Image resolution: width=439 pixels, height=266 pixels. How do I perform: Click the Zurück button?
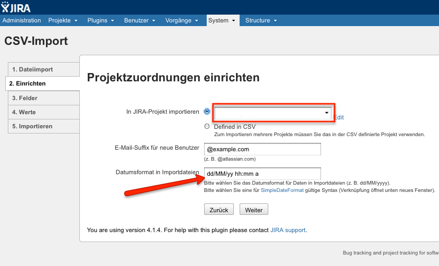pyautogui.click(x=219, y=209)
